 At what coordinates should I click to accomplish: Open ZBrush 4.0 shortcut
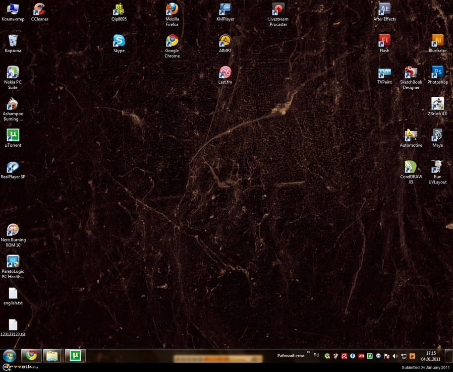[x=437, y=104]
